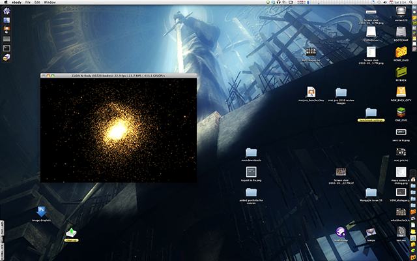The width and height of the screenshot is (417, 261).
Task: Open the Window menu
Action: point(50,2)
